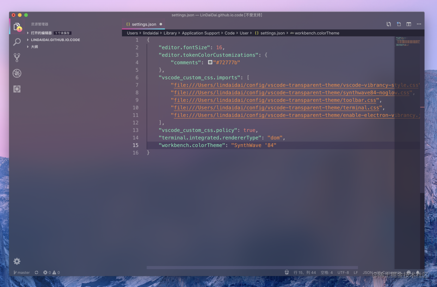Select the settings.json editor tab
437x287 pixels.
coord(143,24)
